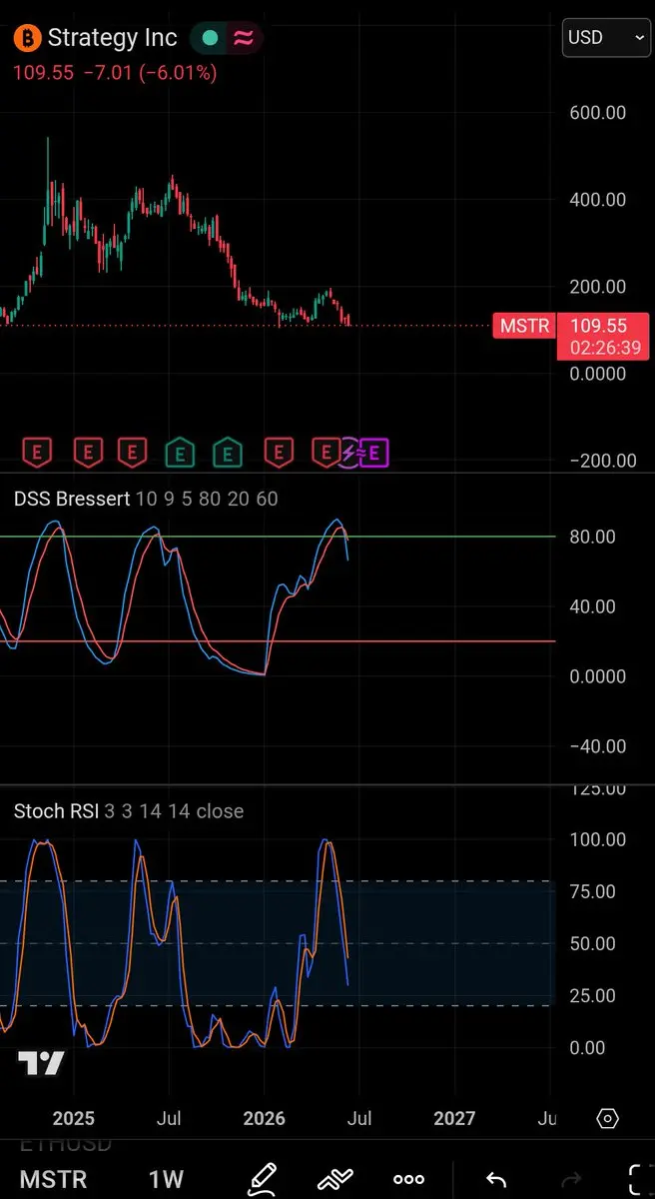The height and width of the screenshot is (1199, 655).
Task: Tap the 100.00 level on Stoch RSI scale
Action: [596, 839]
